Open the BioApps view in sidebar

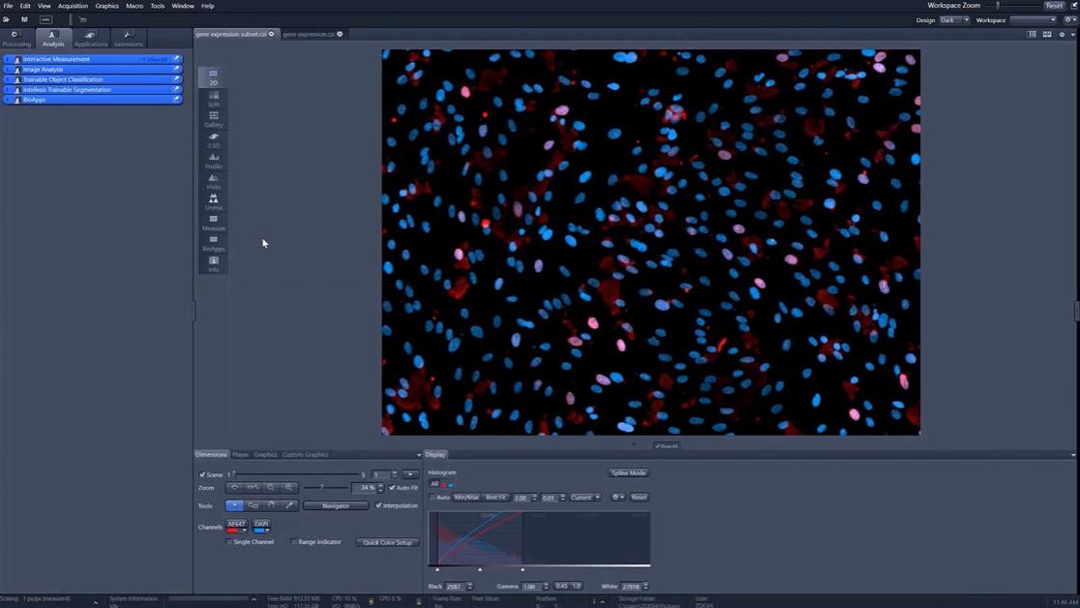pyautogui.click(x=214, y=243)
